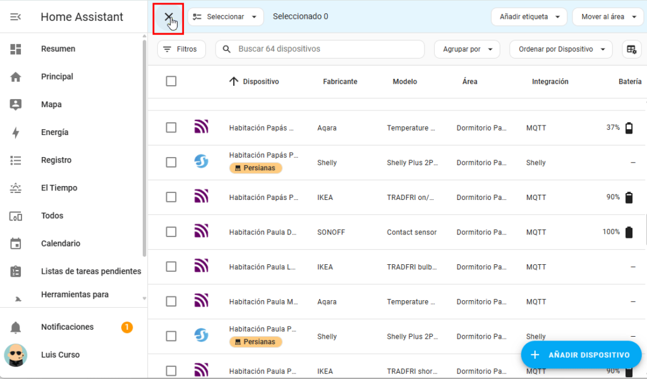The height and width of the screenshot is (379, 647).
Task: Expand the Mover al área dropdown
Action: (x=607, y=17)
